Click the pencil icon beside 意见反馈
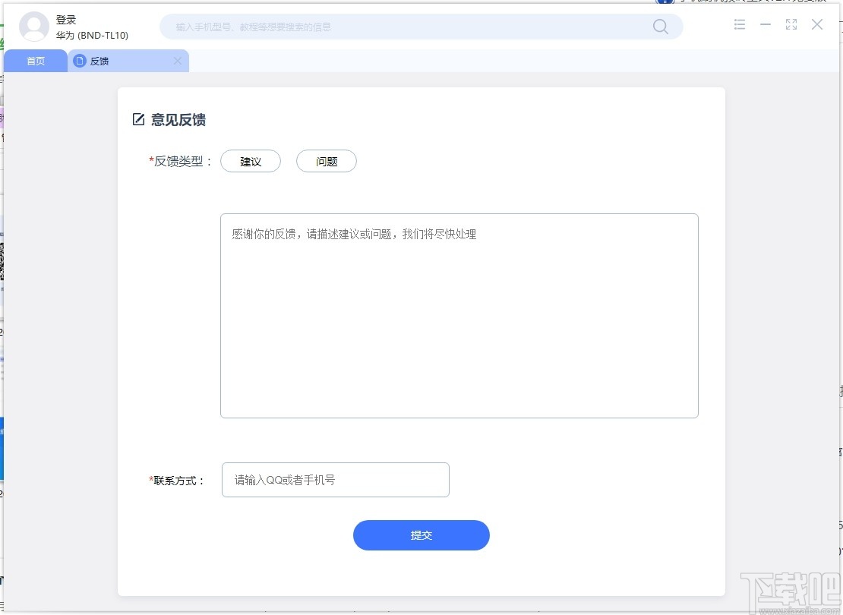 point(137,118)
